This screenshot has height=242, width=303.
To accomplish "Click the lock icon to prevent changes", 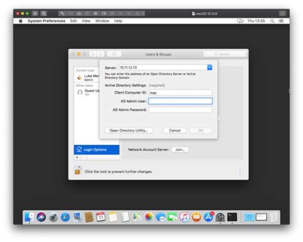I will pos(77,171).
